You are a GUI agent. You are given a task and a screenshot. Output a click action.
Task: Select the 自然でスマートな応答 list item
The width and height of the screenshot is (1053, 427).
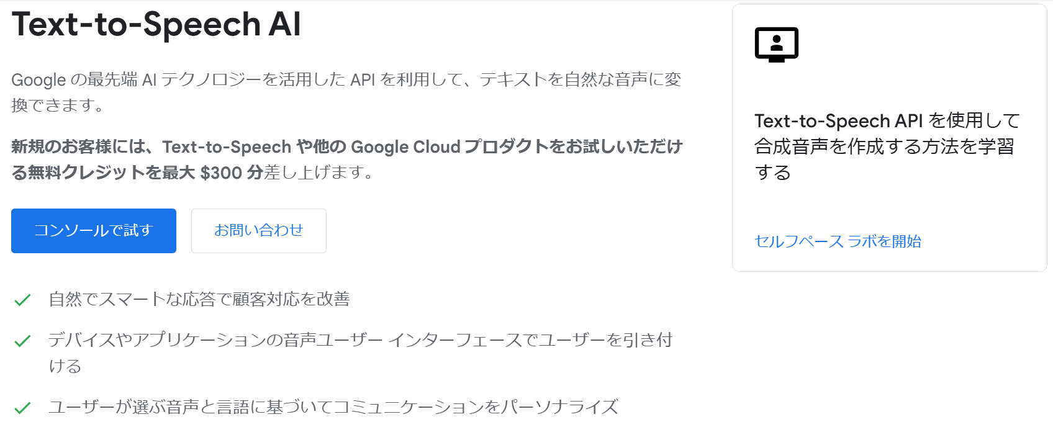(x=200, y=300)
